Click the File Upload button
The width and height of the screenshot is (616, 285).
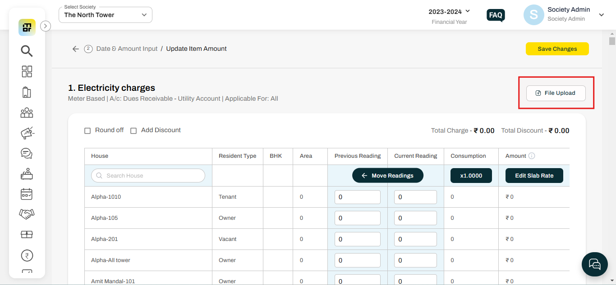(556, 93)
